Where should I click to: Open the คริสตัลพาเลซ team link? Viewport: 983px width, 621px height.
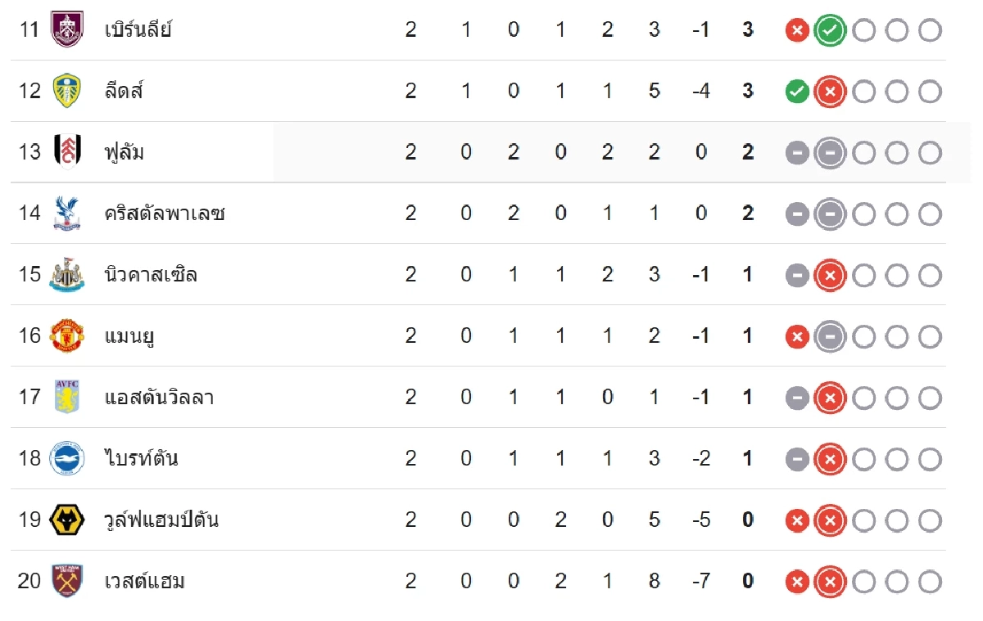(x=165, y=214)
